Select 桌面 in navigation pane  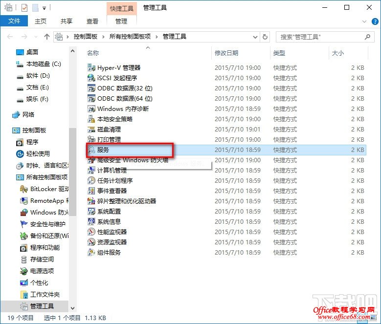[32, 52]
